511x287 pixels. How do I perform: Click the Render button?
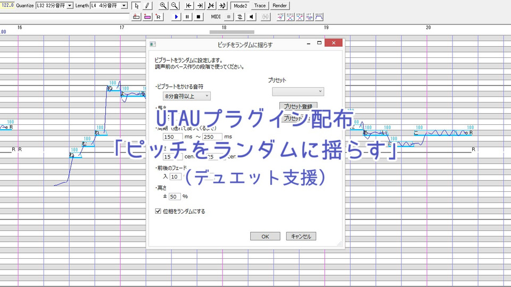[x=279, y=5]
